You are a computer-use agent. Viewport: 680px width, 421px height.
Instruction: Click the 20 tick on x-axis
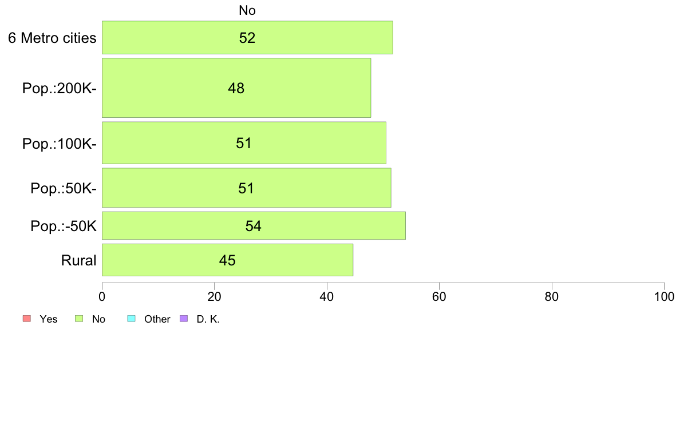[214, 296]
